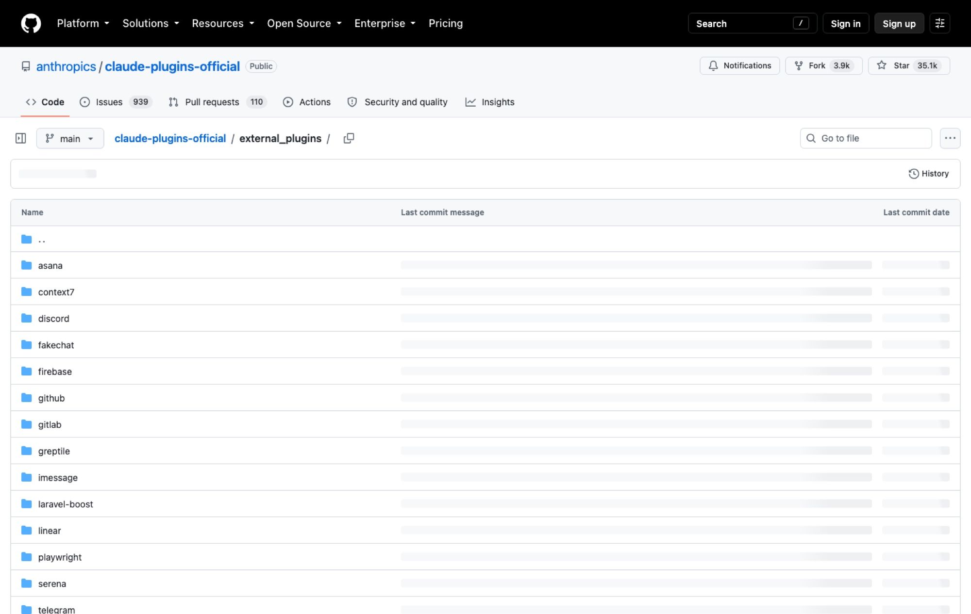The image size is (971, 614).
Task: Expand the Open Source menu
Action: tap(304, 23)
